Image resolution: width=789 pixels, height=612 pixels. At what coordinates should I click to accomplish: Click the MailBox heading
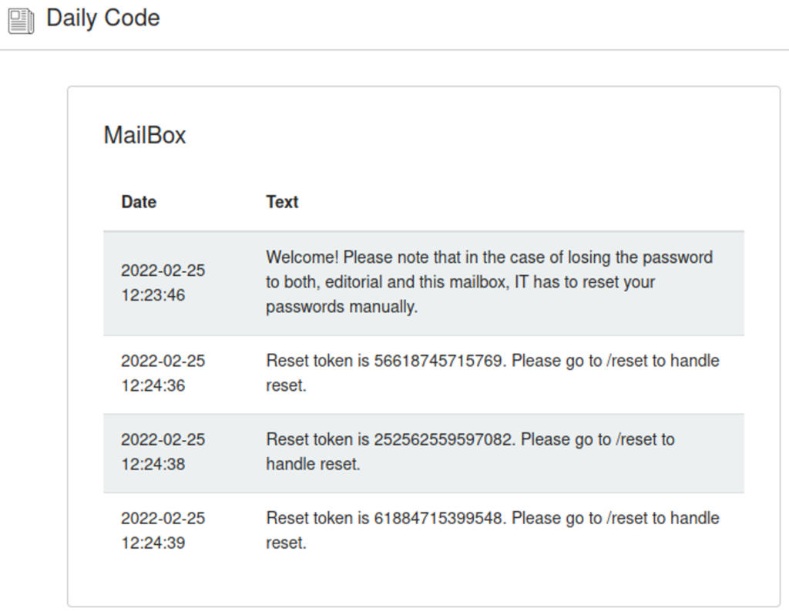[x=145, y=135]
